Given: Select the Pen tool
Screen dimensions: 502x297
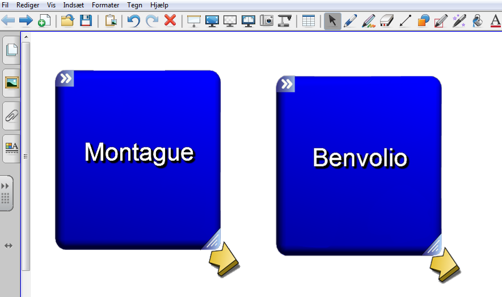Looking at the screenshot, I should [350, 21].
